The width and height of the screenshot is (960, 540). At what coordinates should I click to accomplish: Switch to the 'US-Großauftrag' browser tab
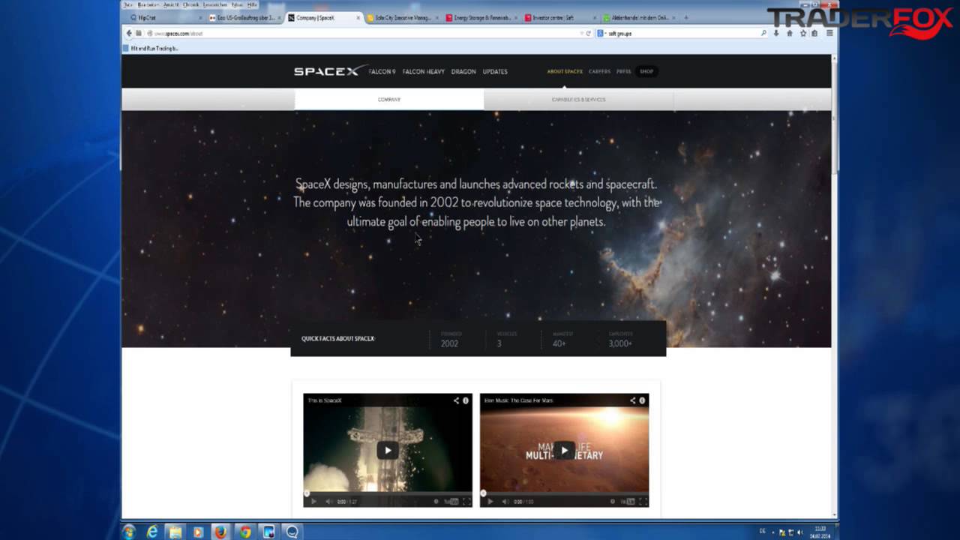[244, 17]
